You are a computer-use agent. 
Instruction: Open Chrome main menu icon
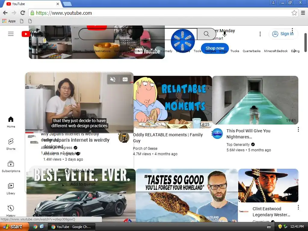(x=303, y=13)
